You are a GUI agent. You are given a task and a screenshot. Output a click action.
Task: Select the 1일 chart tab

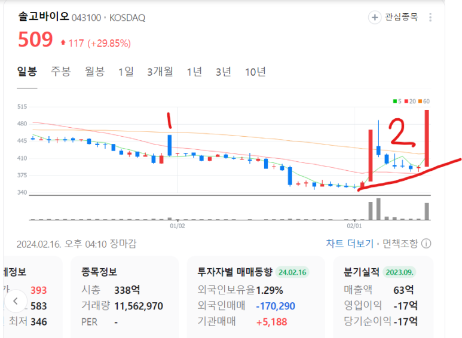126,72
